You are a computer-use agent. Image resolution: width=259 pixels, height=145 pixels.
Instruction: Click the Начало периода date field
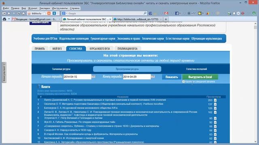tap(77, 77)
